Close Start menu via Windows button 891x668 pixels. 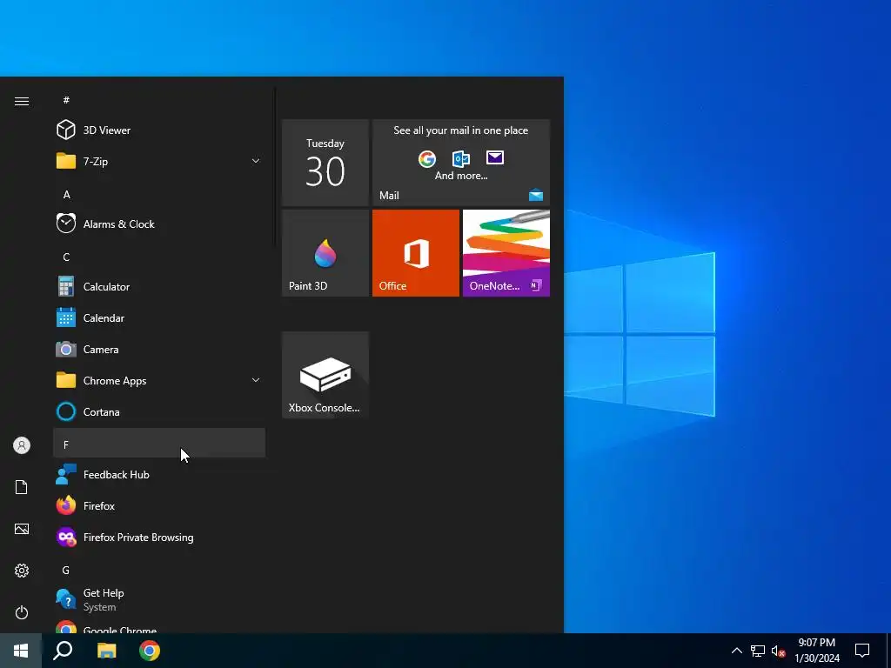[21, 651]
